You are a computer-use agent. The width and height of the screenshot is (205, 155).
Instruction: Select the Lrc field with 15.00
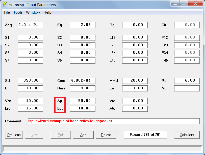(30, 109)
